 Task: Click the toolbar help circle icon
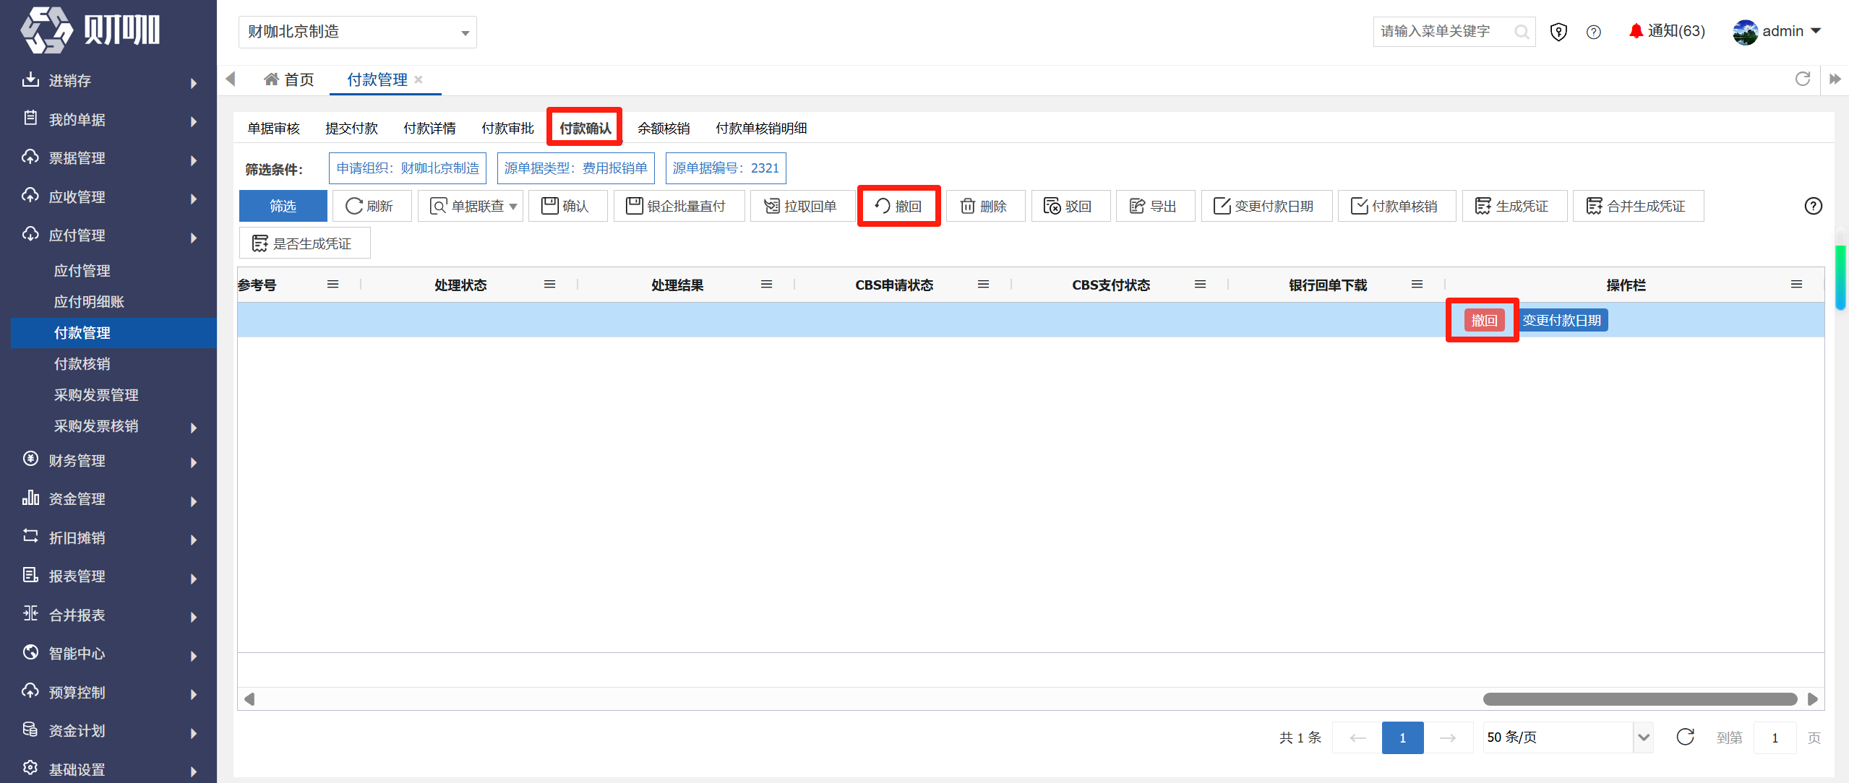1813,206
